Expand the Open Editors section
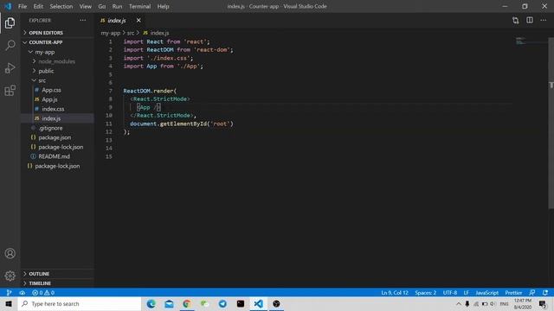 click(58, 33)
